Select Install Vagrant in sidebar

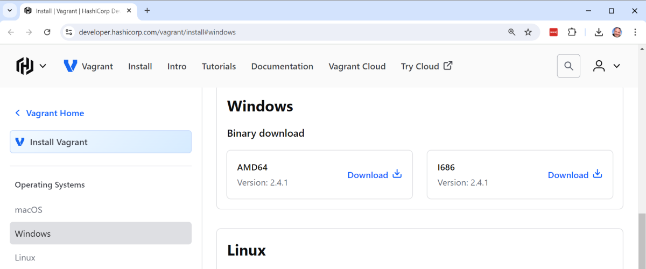tap(101, 142)
